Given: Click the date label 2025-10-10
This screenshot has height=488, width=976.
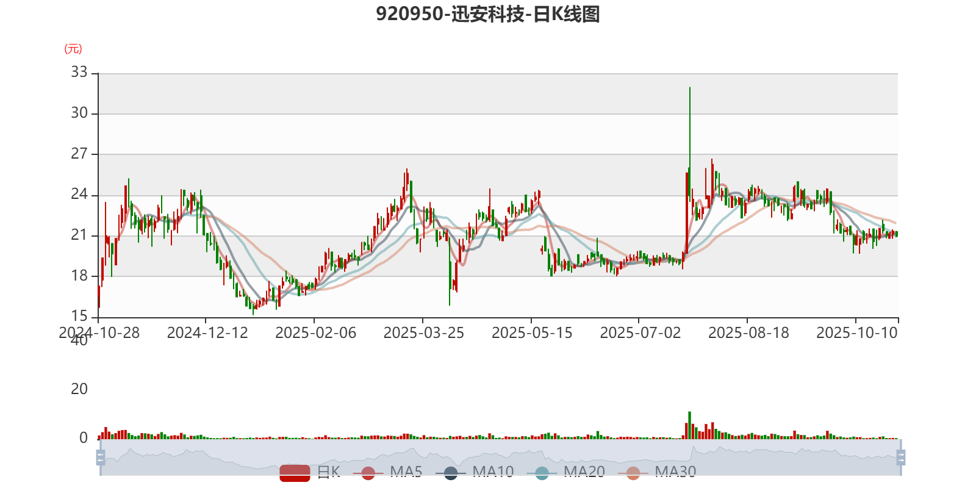Looking at the screenshot, I should click(x=857, y=333).
